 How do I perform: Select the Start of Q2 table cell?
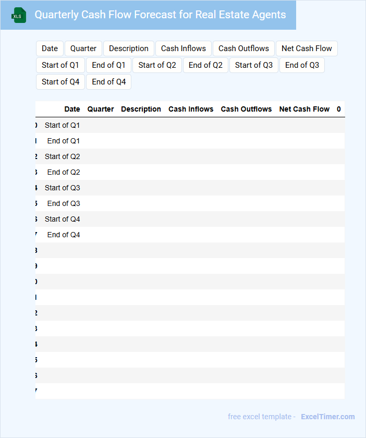pyautogui.click(x=63, y=157)
